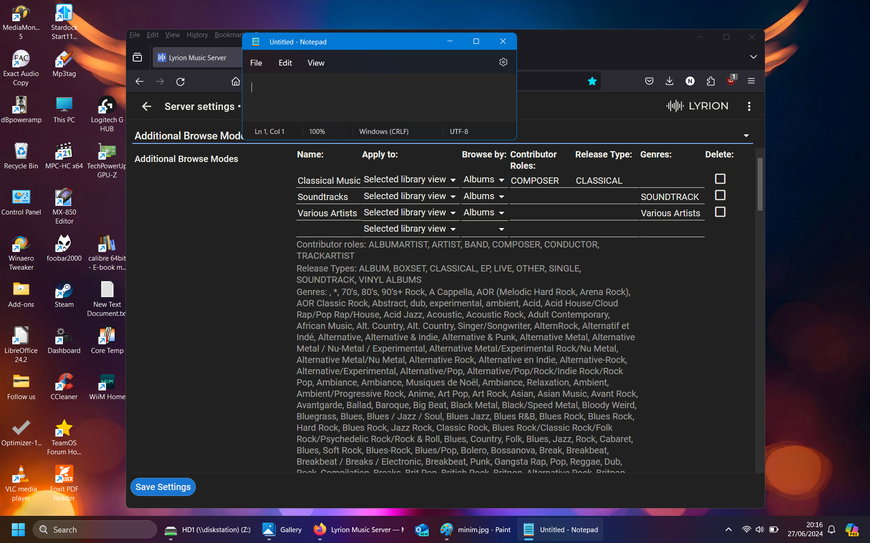
Task: Click the N extension icon in Firefox toolbar
Action: [690, 81]
